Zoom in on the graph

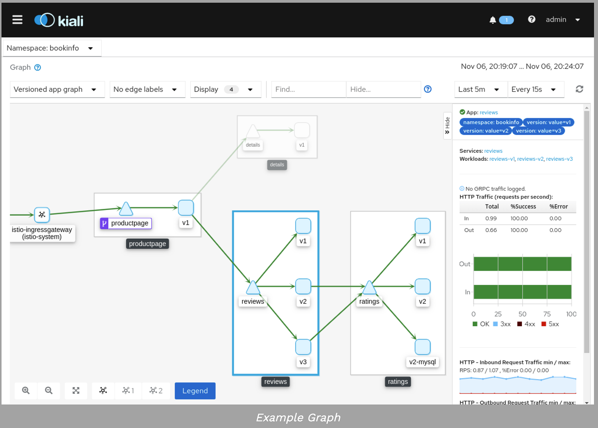[26, 391]
